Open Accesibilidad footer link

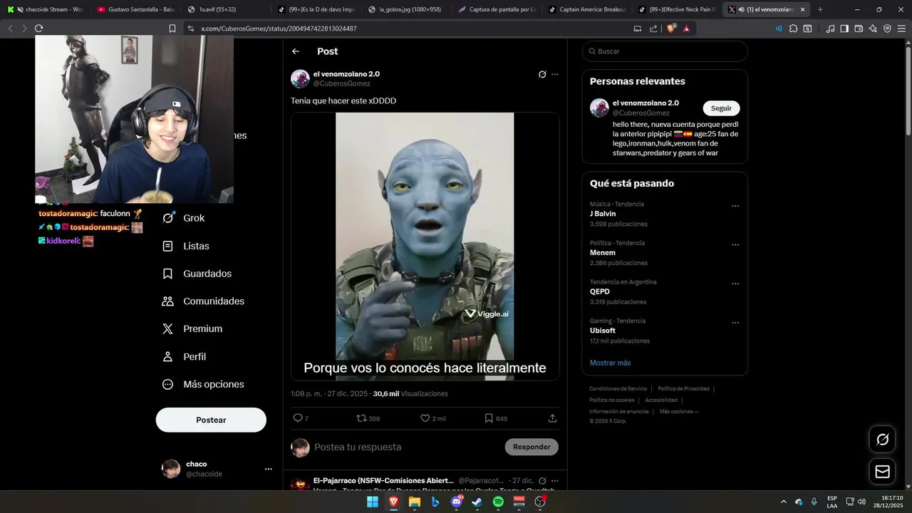click(x=661, y=400)
